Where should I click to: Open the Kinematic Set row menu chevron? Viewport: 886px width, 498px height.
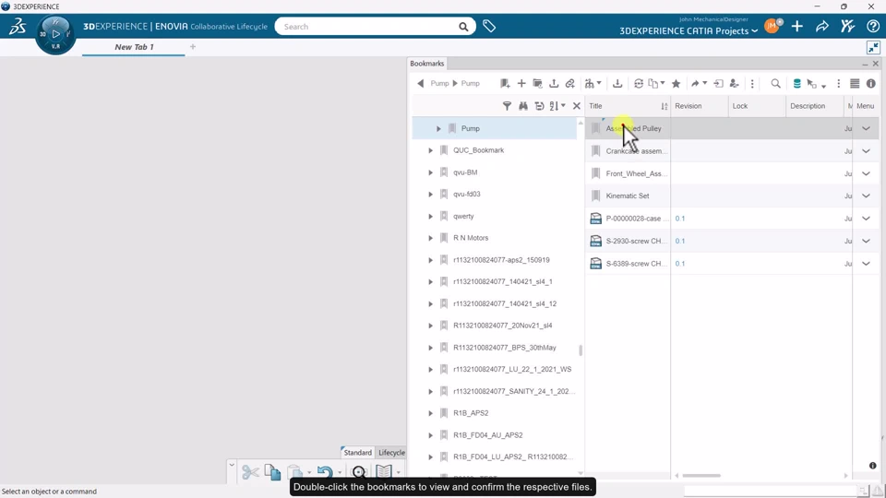[x=866, y=196]
